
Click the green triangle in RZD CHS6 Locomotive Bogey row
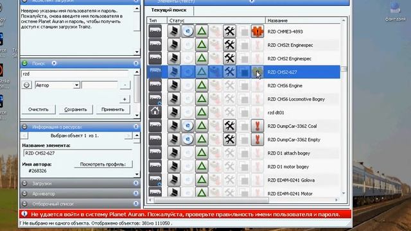coord(202,99)
